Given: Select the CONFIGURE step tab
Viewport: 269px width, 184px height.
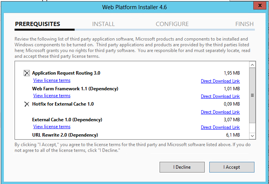Looking at the screenshot, I should click(x=172, y=24).
